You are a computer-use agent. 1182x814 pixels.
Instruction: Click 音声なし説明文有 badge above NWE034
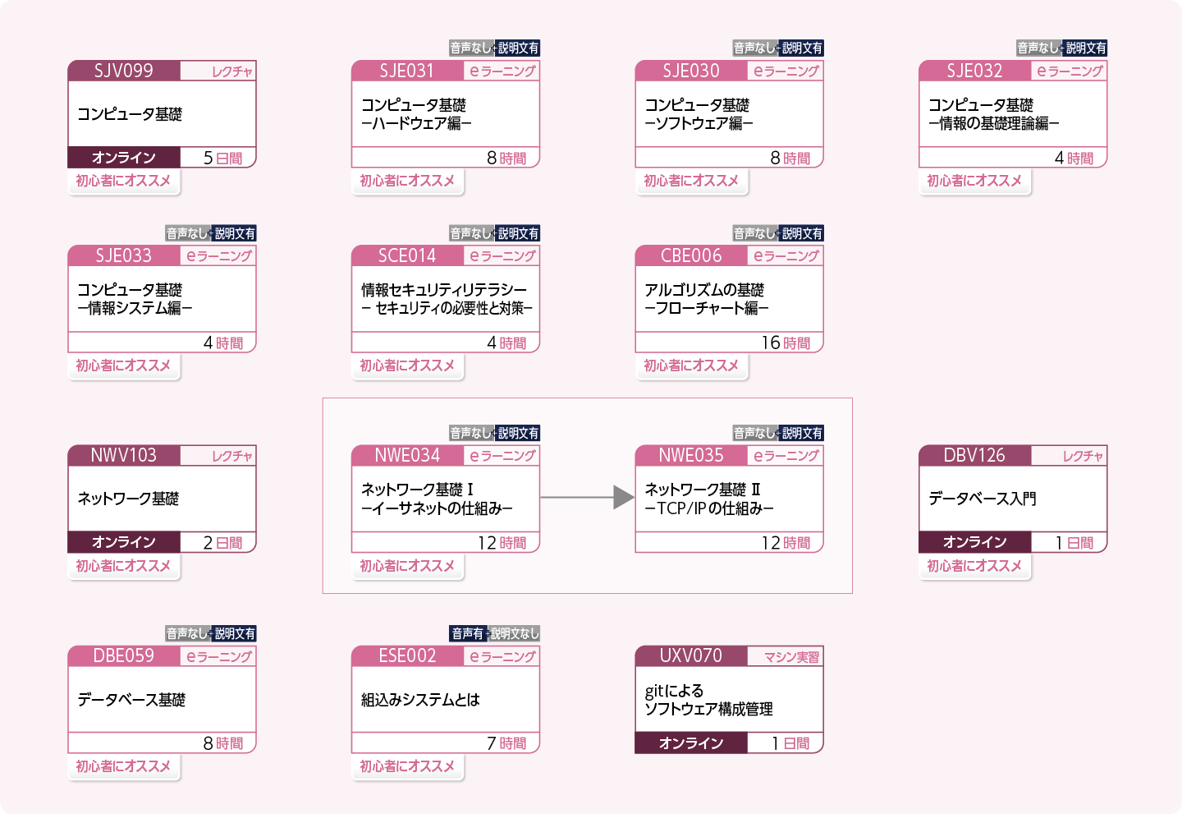click(x=494, y=433)
